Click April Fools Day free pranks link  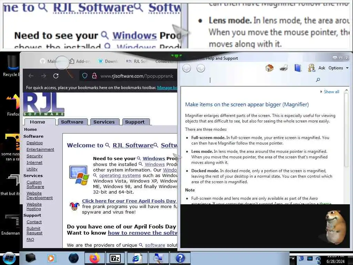pyautogui.click(x=129, y=201)
